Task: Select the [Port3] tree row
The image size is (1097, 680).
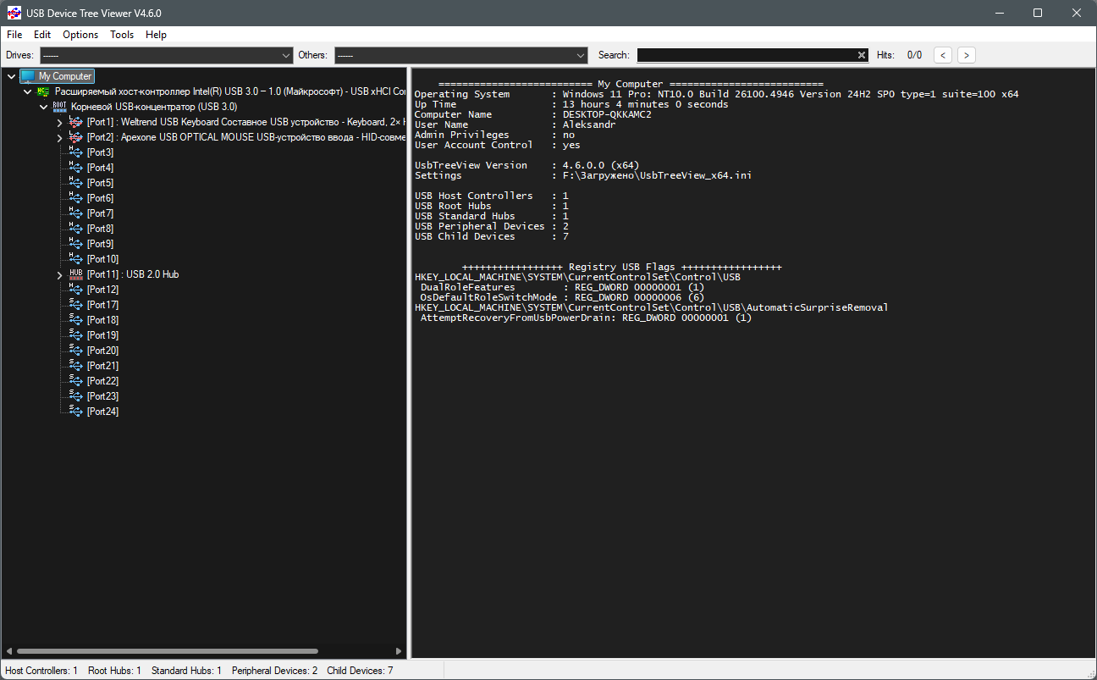Action: point(100,152)
